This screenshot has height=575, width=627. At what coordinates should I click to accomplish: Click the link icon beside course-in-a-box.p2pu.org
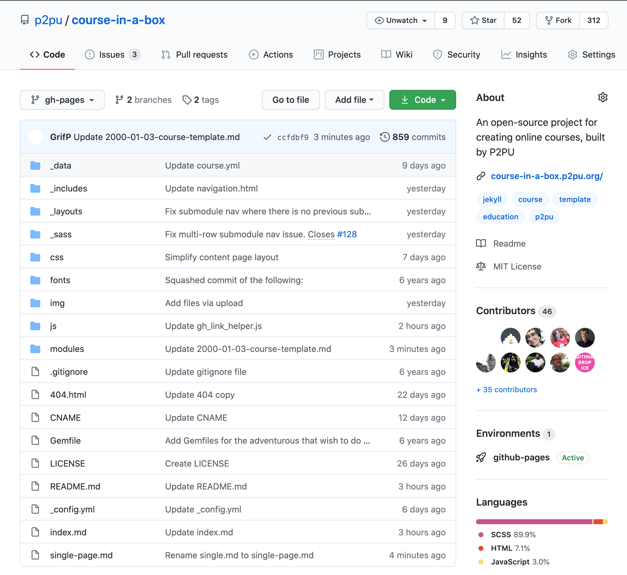coord(481,176)
